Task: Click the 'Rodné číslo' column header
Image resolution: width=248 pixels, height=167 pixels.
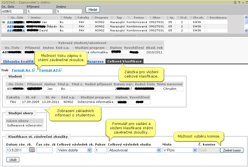Action: tap(145, 84)
